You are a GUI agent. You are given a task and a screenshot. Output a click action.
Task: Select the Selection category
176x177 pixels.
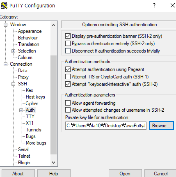point(27,51)
